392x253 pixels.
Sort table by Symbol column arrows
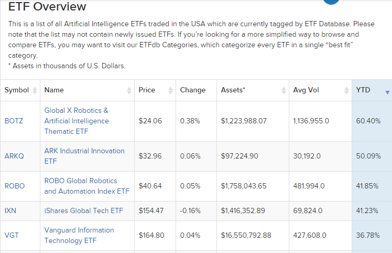[35, 90]
